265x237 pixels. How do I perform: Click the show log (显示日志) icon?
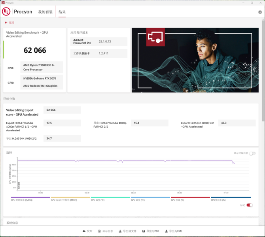[100, 231]
